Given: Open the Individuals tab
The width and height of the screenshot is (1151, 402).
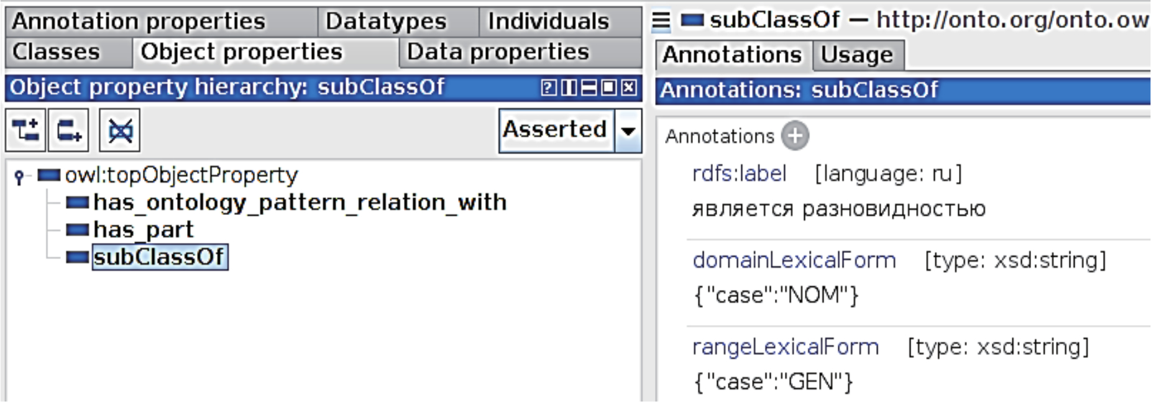Looking at the screenshot, I should [x=548, y=22].
